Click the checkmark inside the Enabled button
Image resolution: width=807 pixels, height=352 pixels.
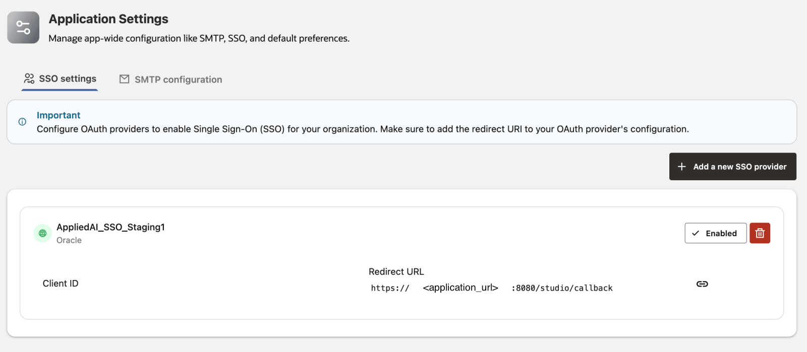click(x=696, y=233)
